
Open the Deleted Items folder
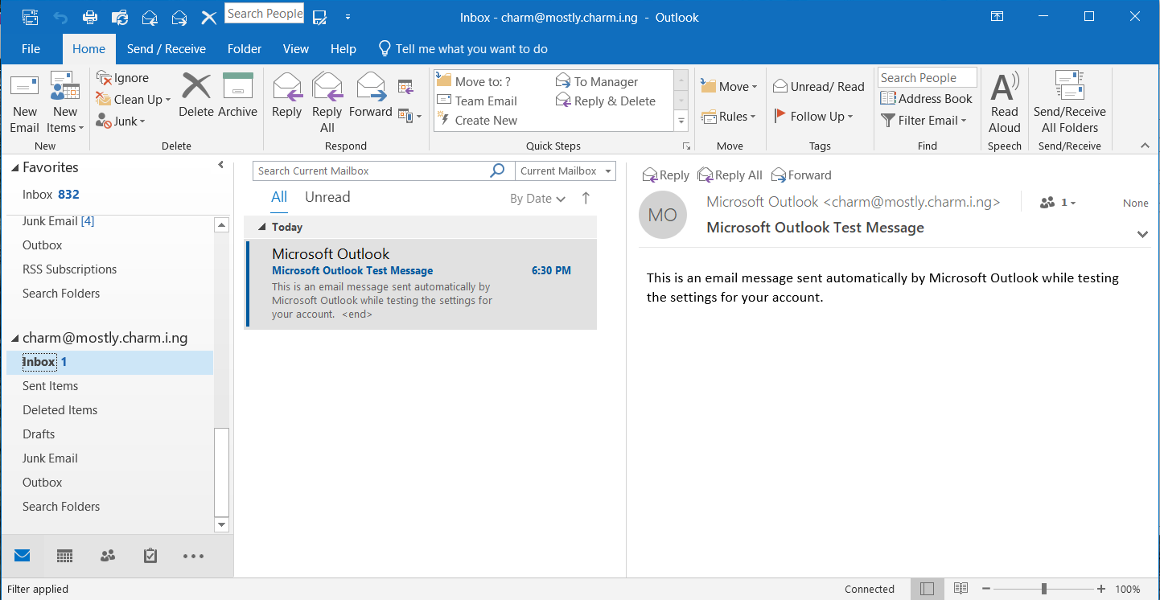60,409
